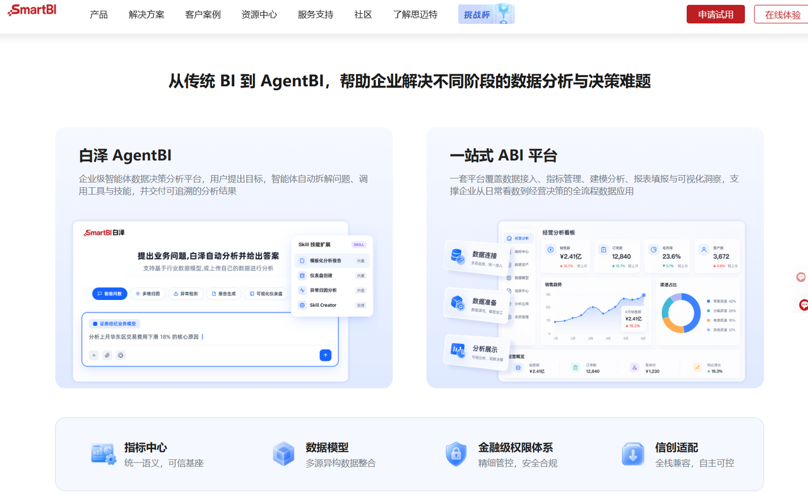The width and height of the screenshot is (808, 494).
Task: Click the yen icon on the top 销售额 card
Action: click(551, 250)
